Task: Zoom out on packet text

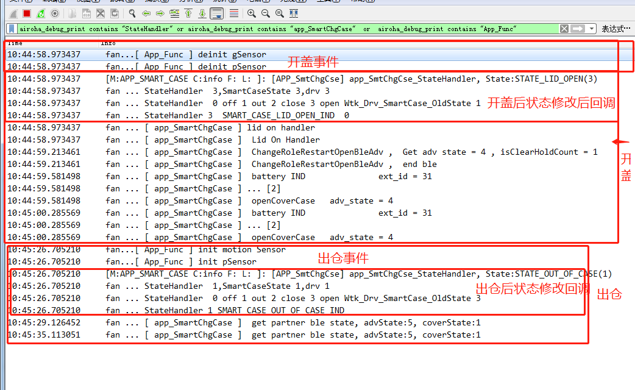Action: click(266, 14)
